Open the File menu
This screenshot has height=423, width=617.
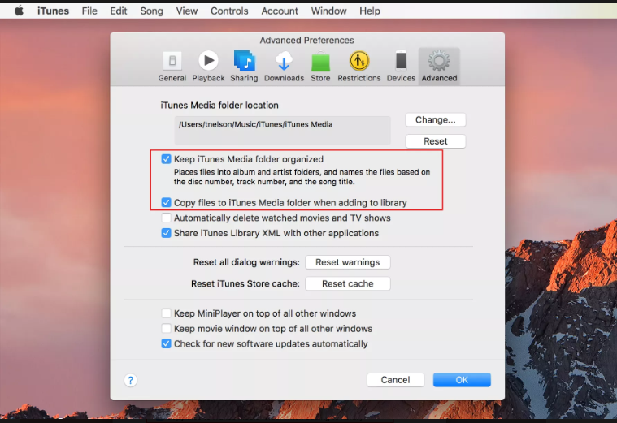click(89, 11)
